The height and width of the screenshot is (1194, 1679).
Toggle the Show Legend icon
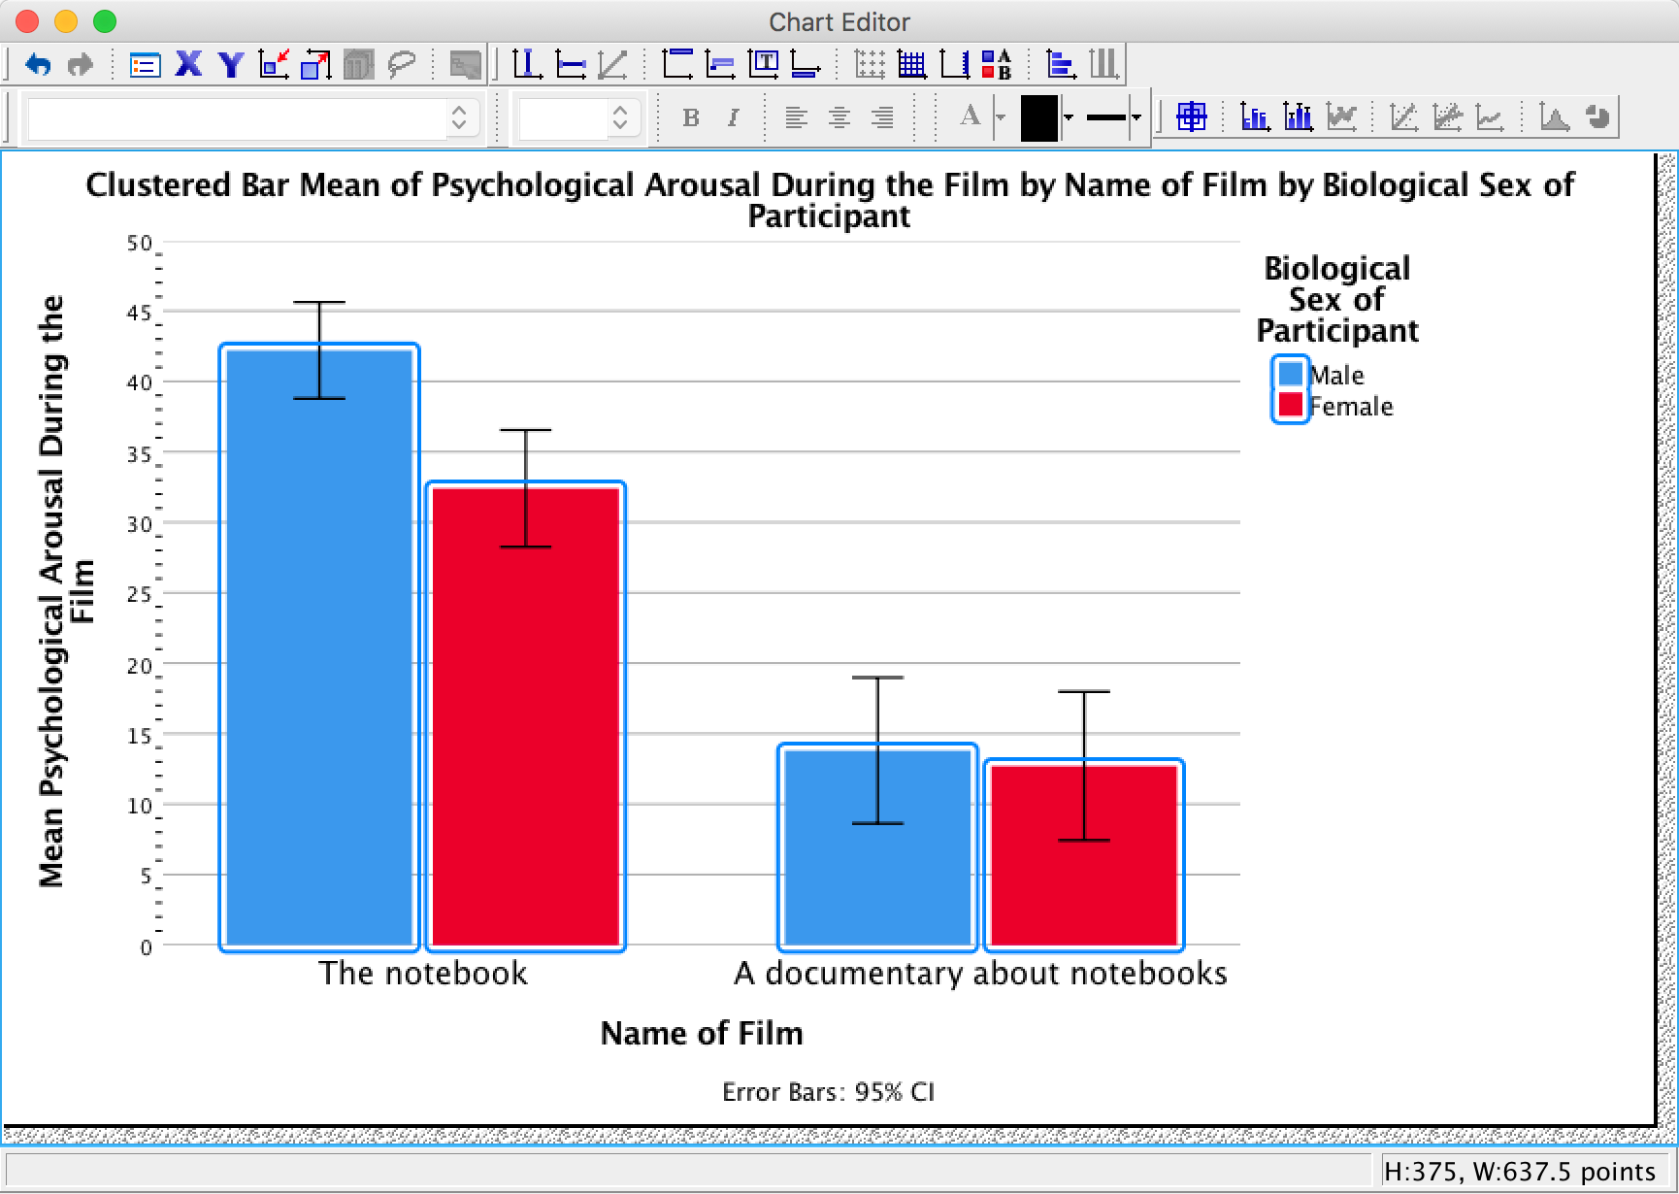tap(996, 65)
